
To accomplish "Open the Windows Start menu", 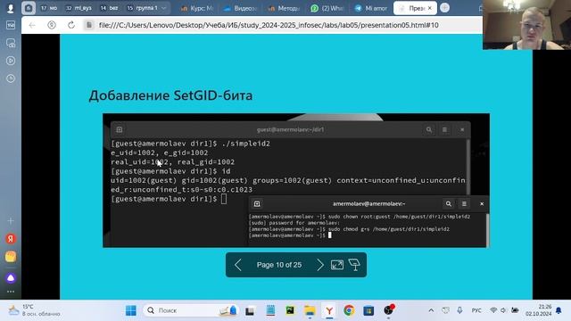I will click(x=131, y=310).
